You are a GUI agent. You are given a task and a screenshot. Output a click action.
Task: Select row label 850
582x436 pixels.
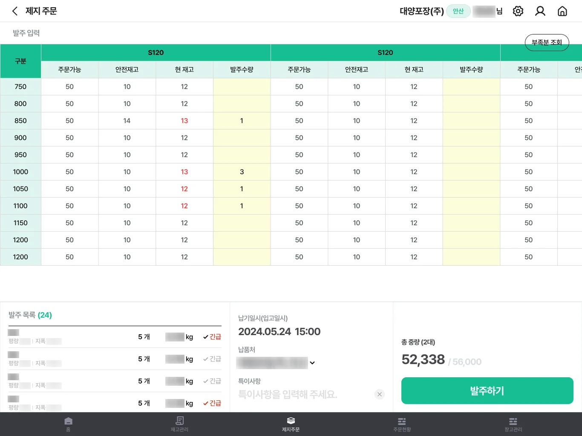click(x=20, y=121)
